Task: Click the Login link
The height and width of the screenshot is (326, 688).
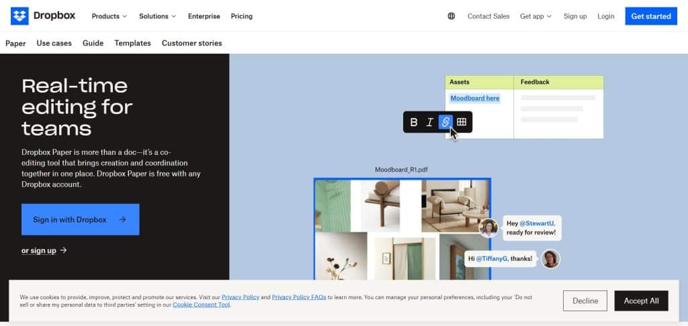Action: [x=605, y=16]
